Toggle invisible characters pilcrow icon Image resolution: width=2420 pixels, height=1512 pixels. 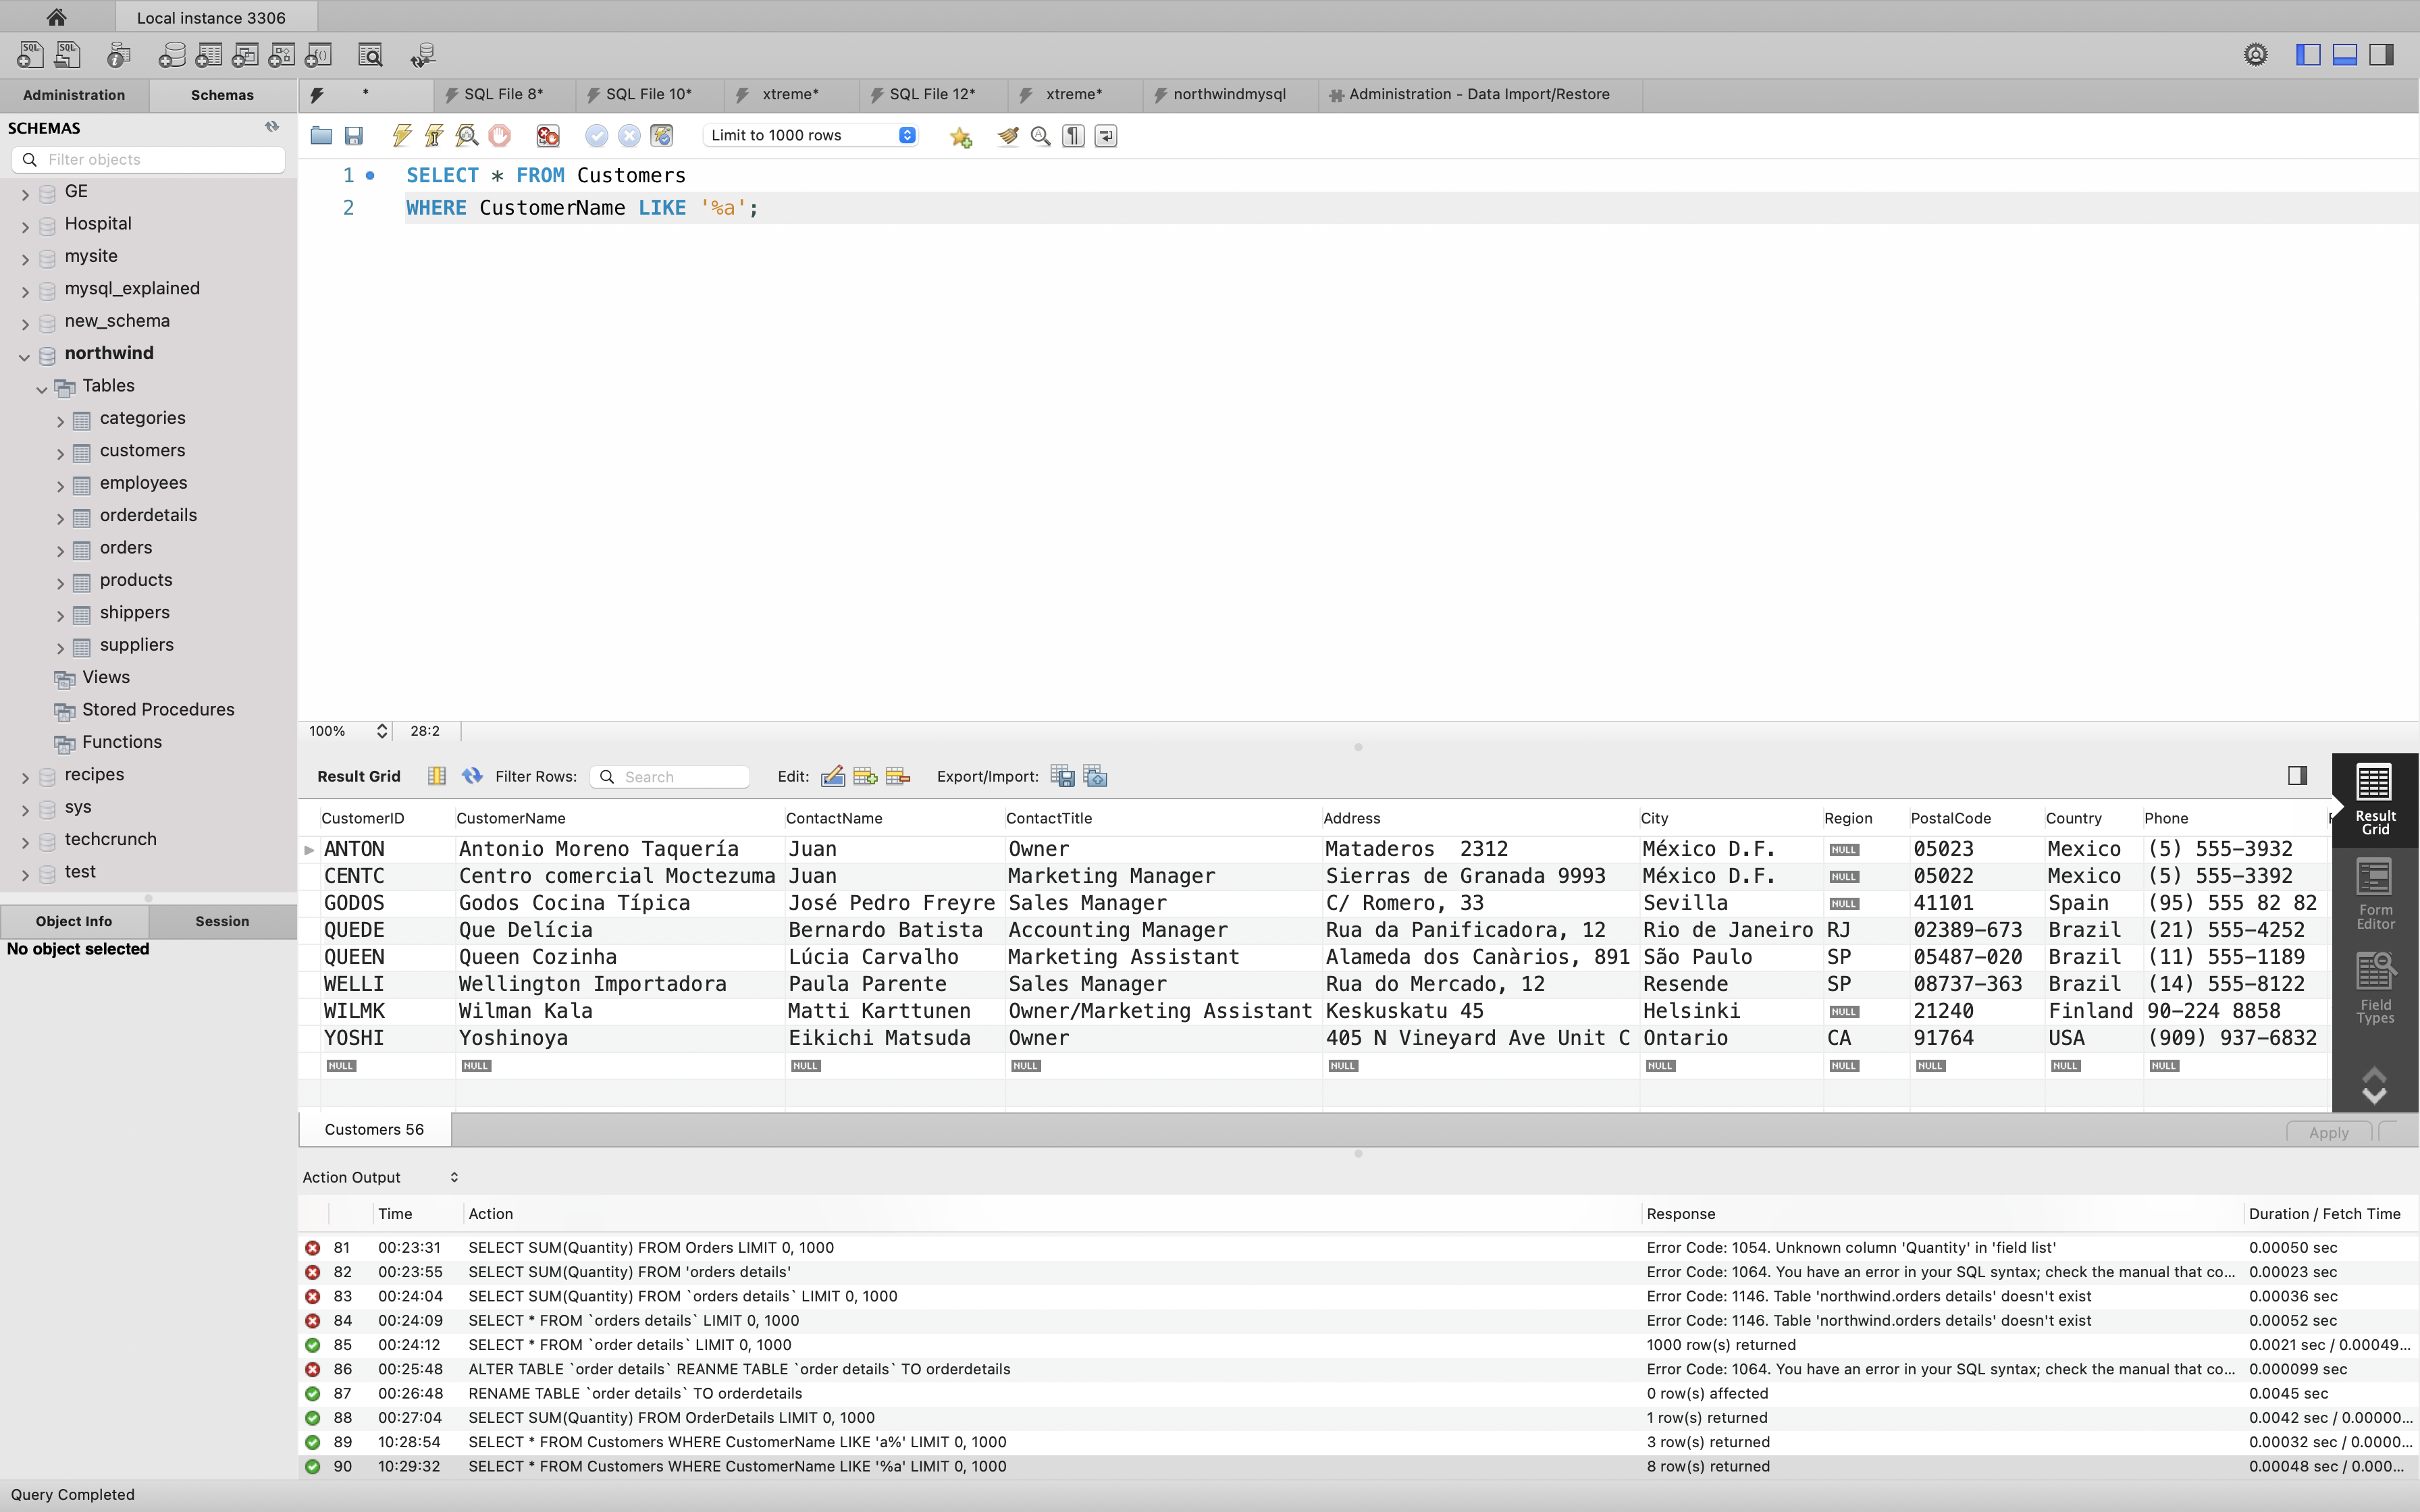pyautogui.click(x=1073, y=136)
